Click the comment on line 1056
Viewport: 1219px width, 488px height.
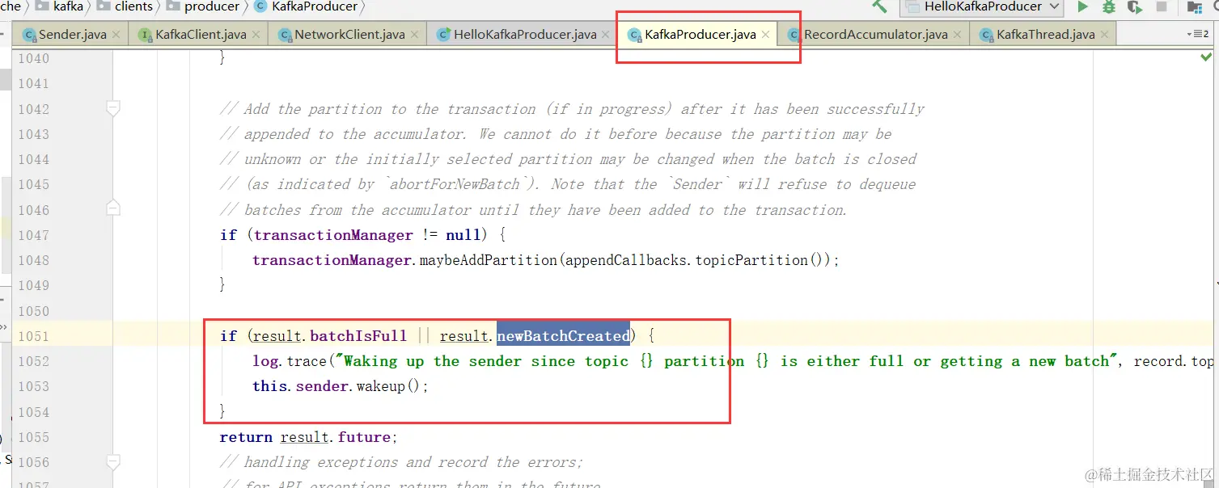(x=401, y=462)
